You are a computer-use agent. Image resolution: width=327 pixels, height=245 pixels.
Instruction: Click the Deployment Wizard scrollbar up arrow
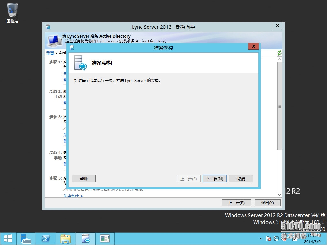pyautogui.click(x=280, y=59)
